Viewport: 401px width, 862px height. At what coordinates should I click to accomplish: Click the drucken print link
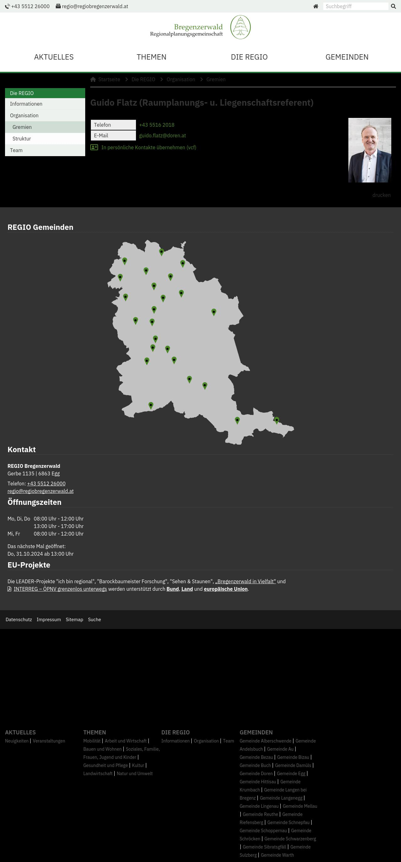381,195
